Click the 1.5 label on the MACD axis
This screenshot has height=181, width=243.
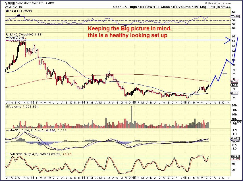(x=235, y=131)
